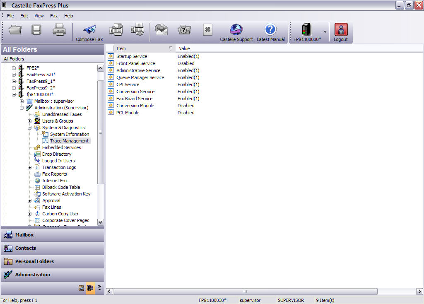424x304 pixels.
Task: Switch to the Mailbox pane
Action: point(53,235)
